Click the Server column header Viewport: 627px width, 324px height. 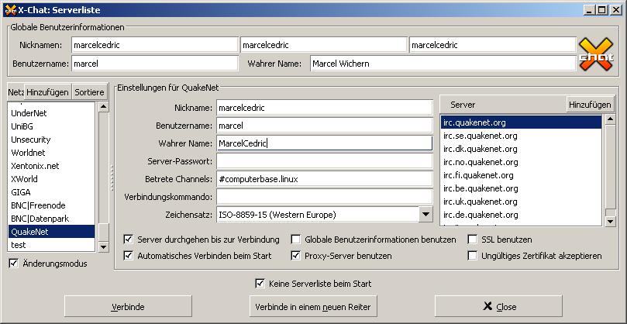tap(503, 105)
